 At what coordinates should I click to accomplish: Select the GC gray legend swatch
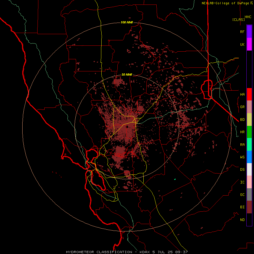coord(249,194)
